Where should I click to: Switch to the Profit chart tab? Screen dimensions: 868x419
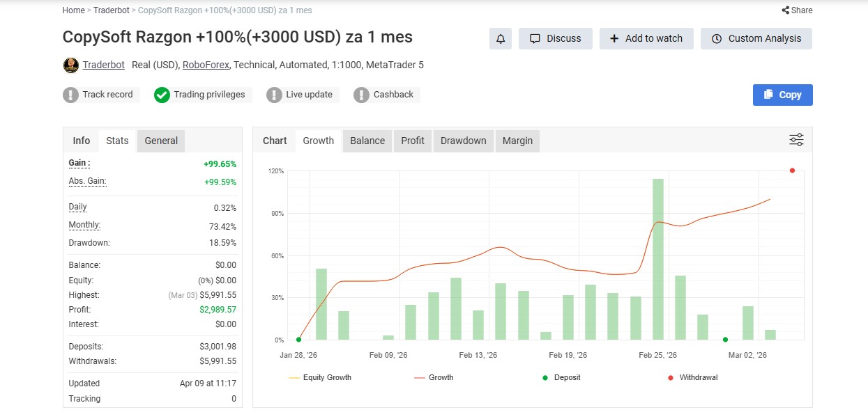tap(413, 141)
